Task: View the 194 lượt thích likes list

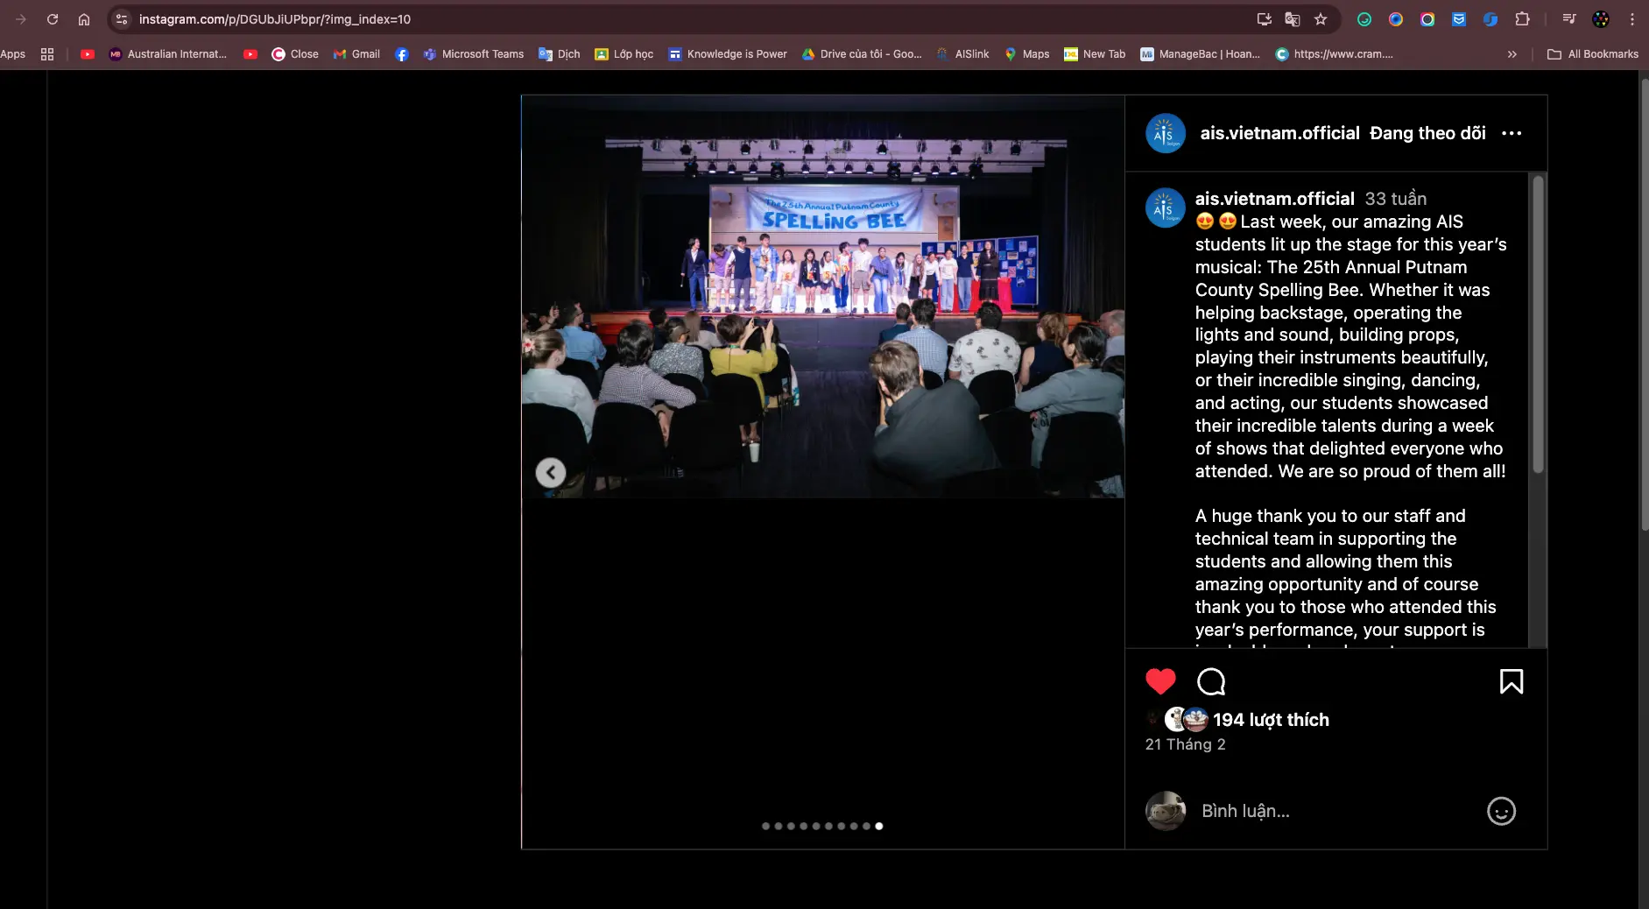Action: click(1270, 720)
